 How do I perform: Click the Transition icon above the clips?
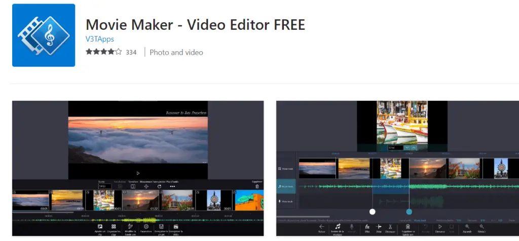tap(133, 186)
